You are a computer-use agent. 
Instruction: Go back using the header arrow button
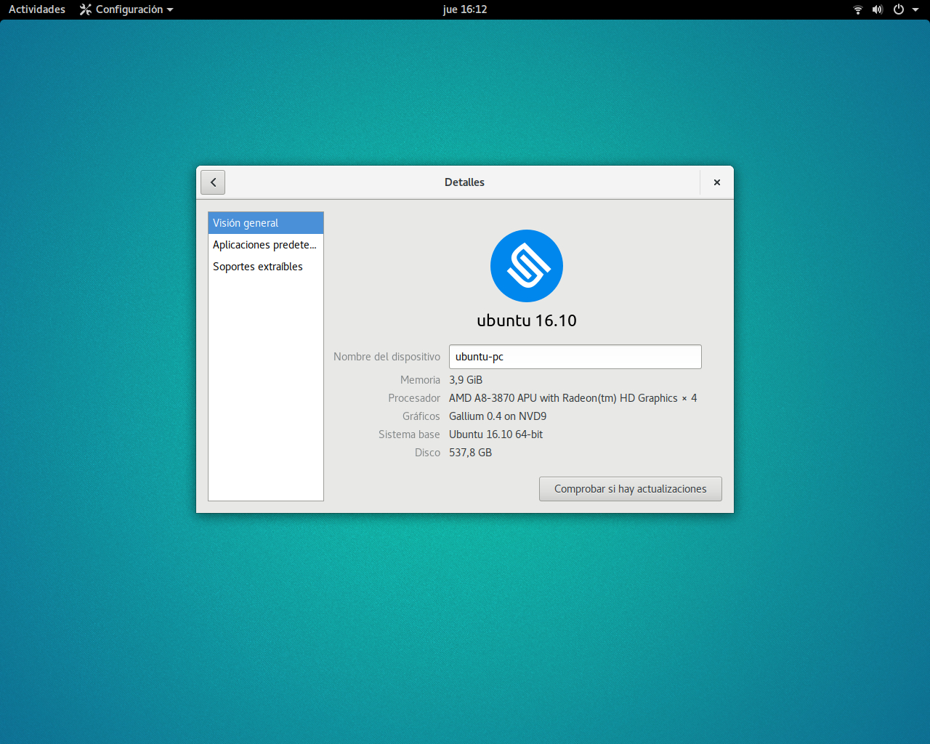[213, 182]
